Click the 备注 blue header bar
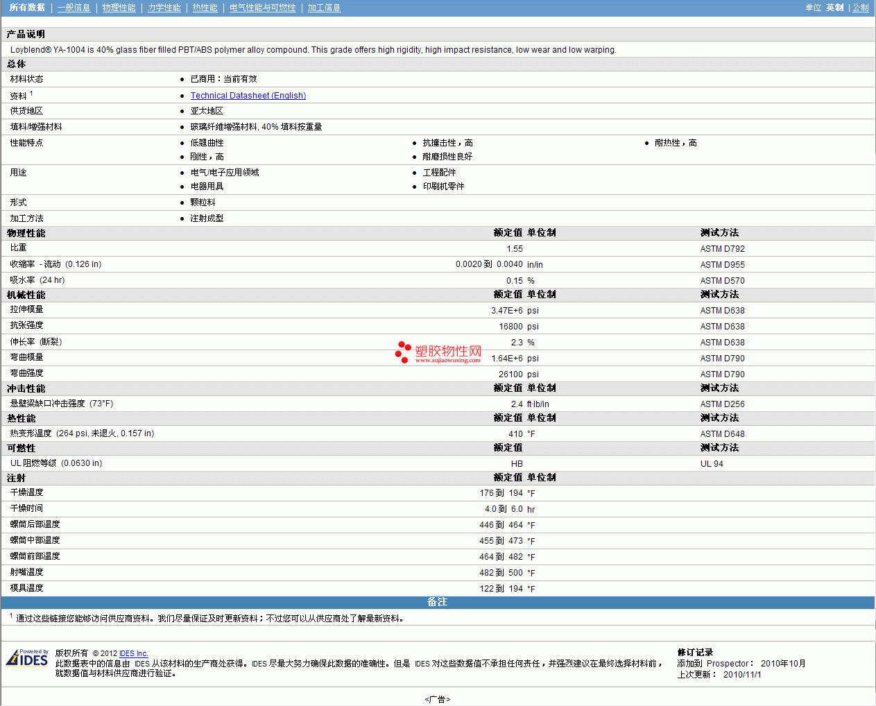Viewport: 876px width, 706px height. click(x=437, y=602)
